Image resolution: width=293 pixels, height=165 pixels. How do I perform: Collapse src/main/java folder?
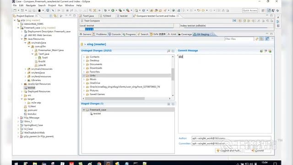point(25,43)
